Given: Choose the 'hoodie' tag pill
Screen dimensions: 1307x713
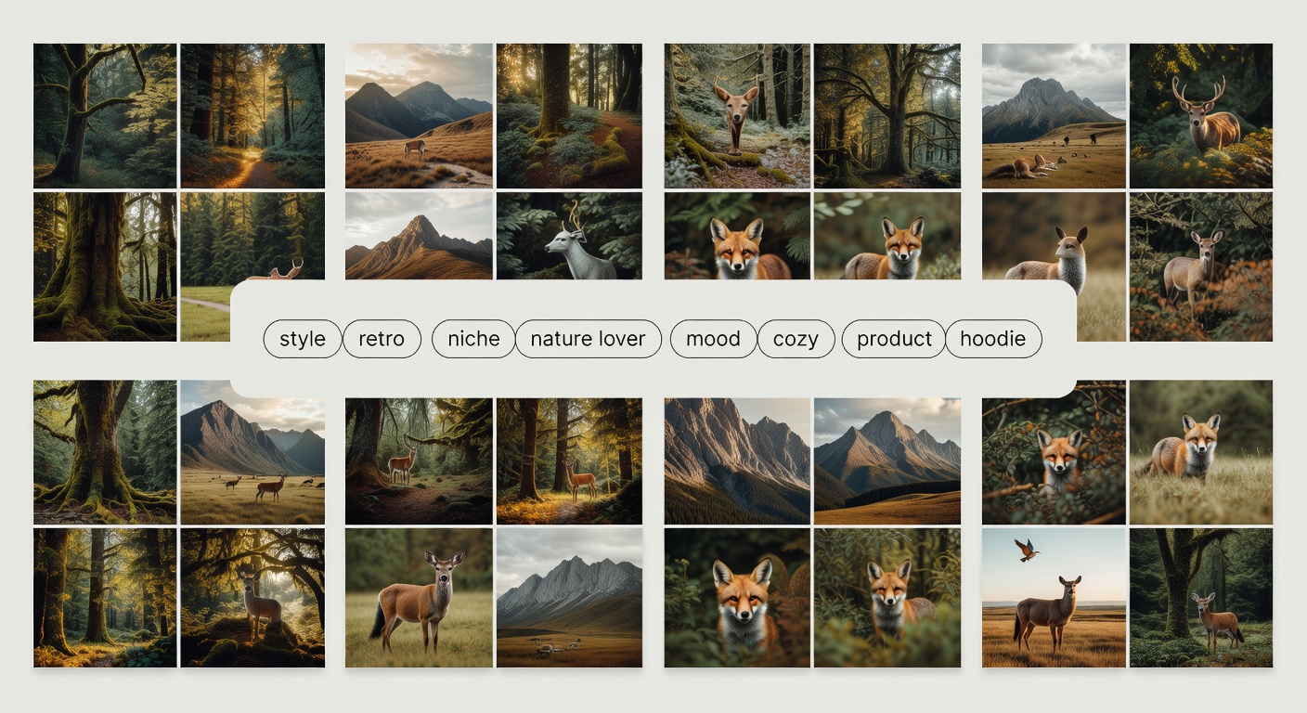Looking at the screenshot, I should tap(993, 339).
